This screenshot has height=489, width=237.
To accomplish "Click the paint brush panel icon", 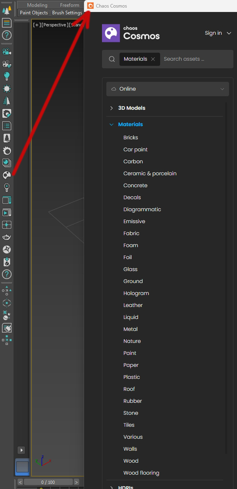I will coord(7,328).
